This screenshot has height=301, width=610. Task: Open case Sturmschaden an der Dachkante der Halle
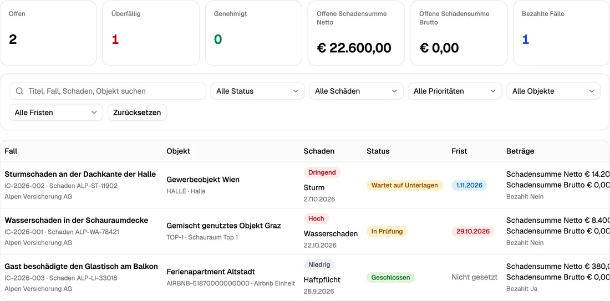(x=80, y=174)
